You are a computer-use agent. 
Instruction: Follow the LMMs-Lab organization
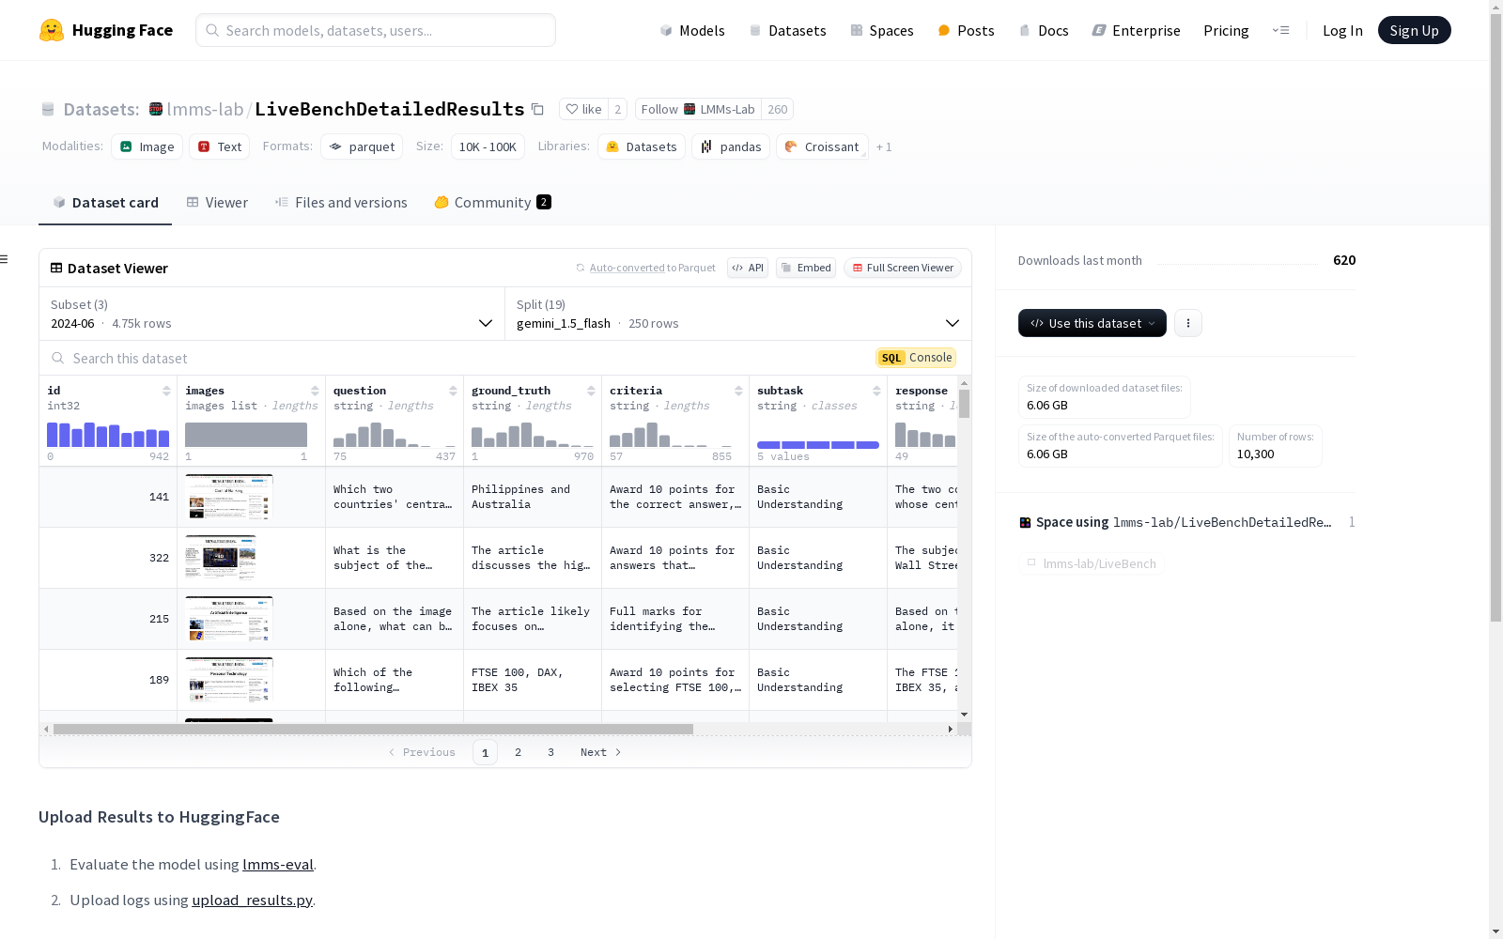pyautogui.click(x=698, y=109)
